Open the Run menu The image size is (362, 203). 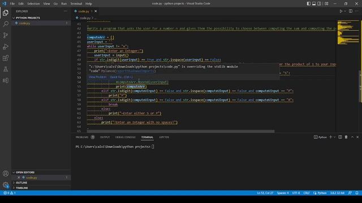point(64,3)
